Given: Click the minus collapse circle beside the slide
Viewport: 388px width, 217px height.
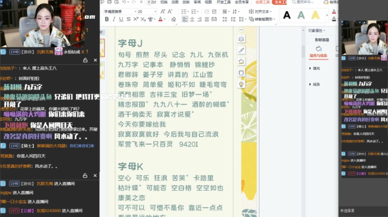Looking at the screenshot, I should click(x=241, y=30).
